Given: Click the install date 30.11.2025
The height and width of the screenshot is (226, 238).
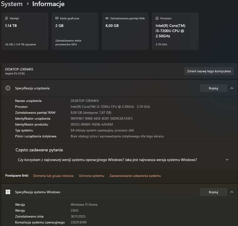Looking at the screenshot, I should point(78,216).
